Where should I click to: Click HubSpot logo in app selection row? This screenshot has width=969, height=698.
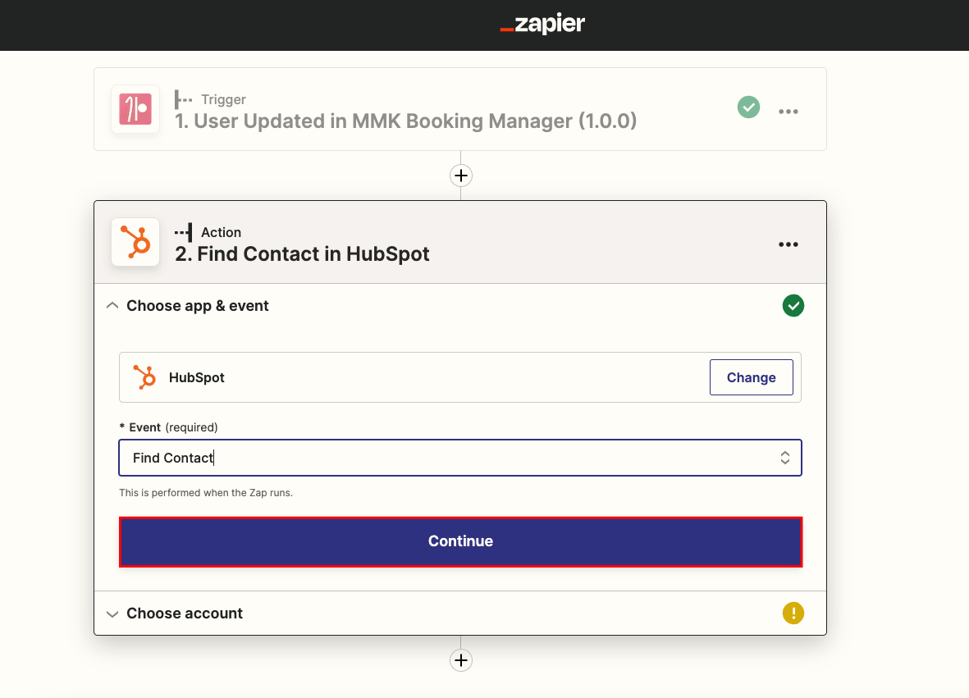pos(144,377)
